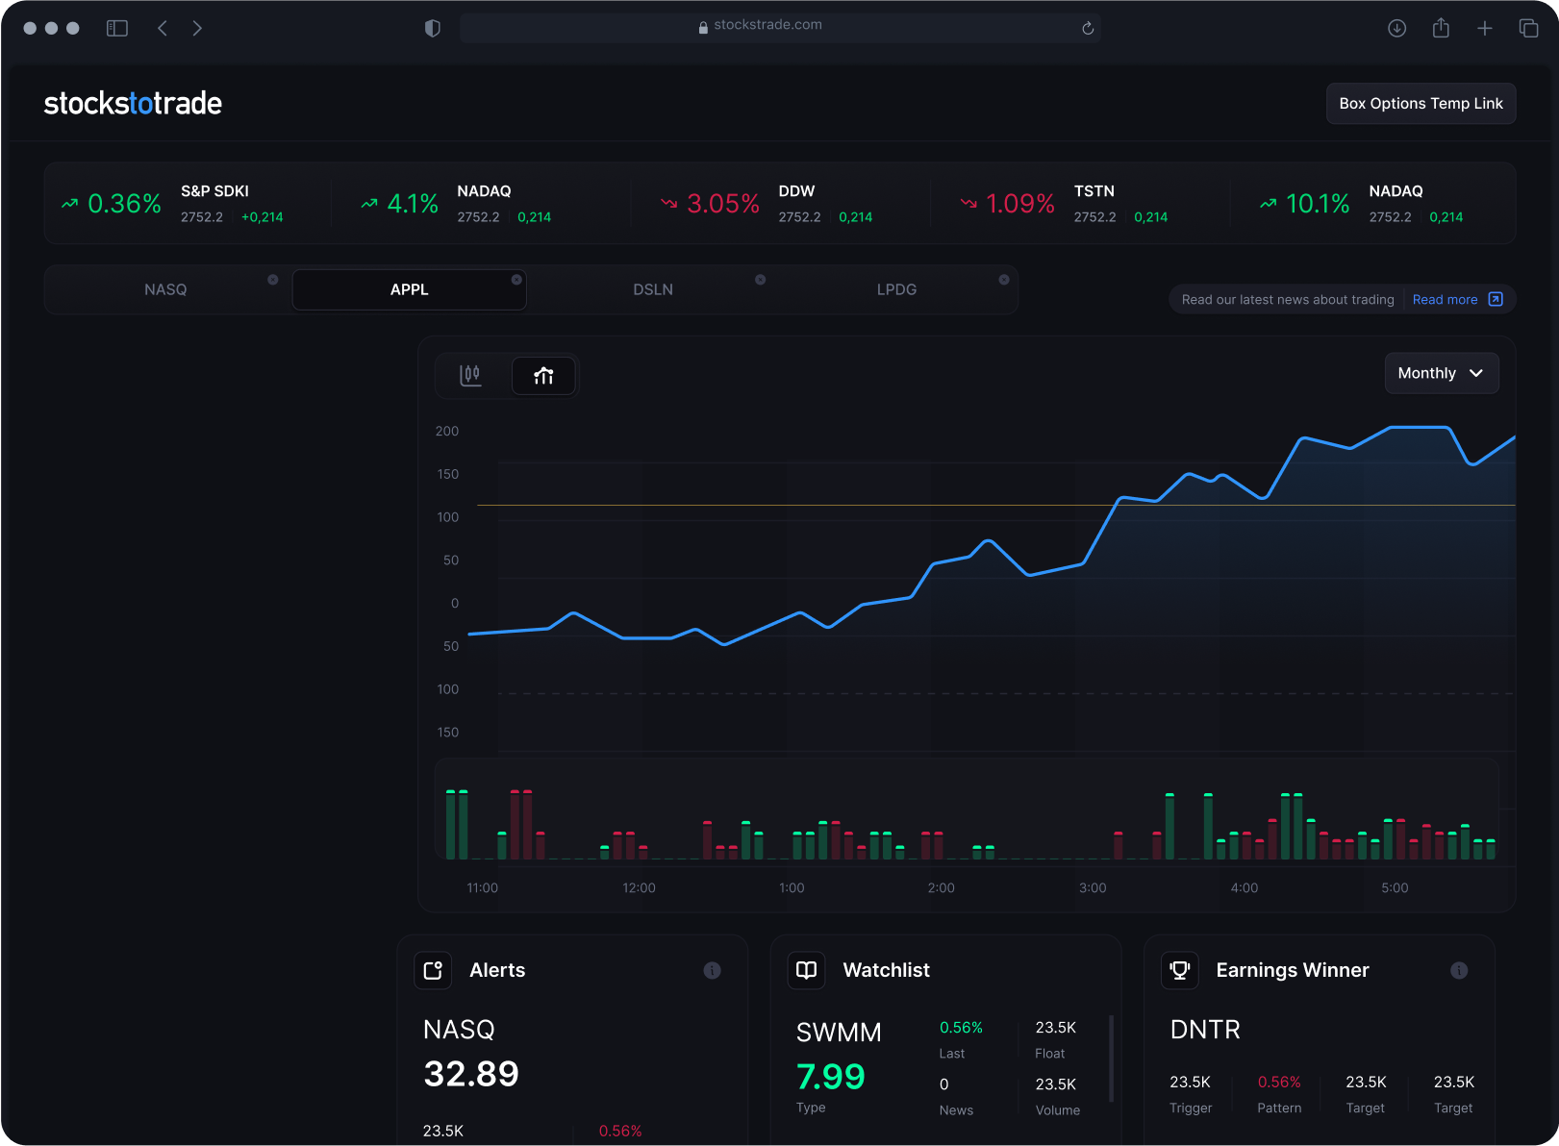Screen dimensions: 1559x1146
Task: Select the DSLN tab
Action: pyautogui.click(x=652, y=289)
